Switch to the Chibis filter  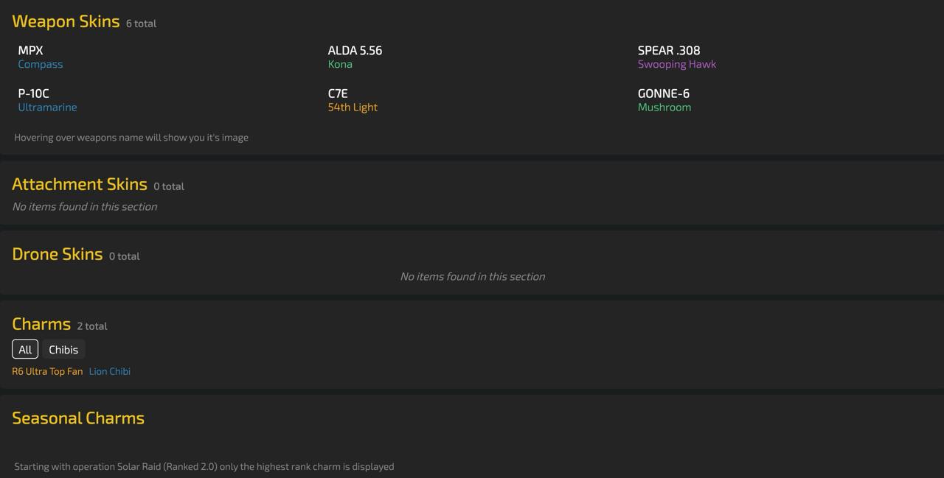point(63,349)
